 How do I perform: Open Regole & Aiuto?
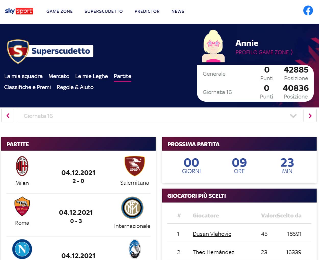(75, 87)
